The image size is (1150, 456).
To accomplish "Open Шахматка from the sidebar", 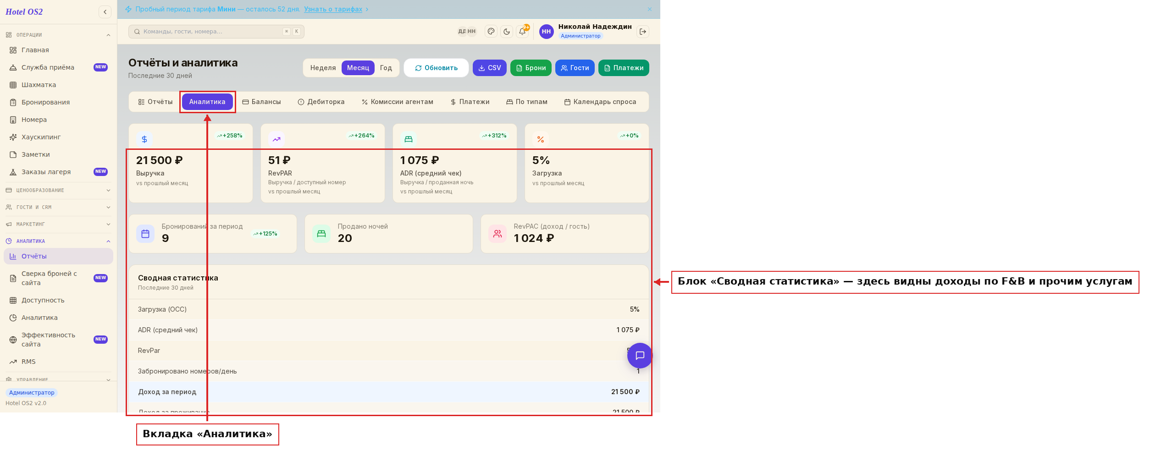I will [x=39, y=85].
